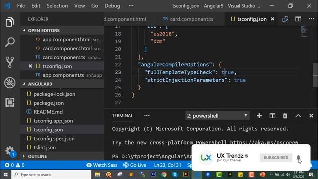Image resolution: width=318 pixels, height=179 pixels.
Task: Open the Debug view in activity bar
Action: click(x=10, y=83)
